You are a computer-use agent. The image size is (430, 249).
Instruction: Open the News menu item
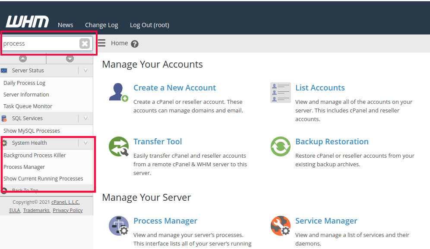click(x=65, y=25)
